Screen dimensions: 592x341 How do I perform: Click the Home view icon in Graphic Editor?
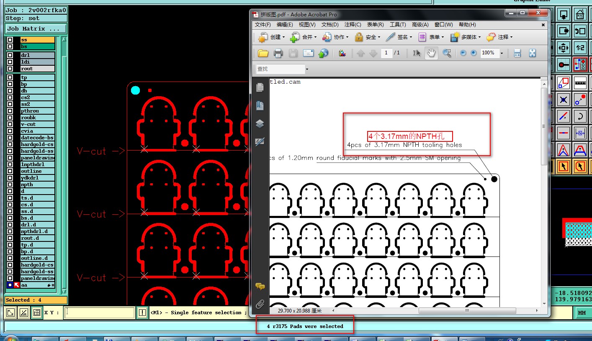point(580,15)
